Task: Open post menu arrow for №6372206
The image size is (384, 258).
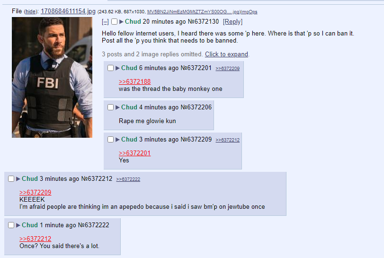Action: coord(117,107)
